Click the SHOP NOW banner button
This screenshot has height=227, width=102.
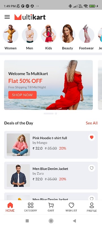click(x=22, y=95)
